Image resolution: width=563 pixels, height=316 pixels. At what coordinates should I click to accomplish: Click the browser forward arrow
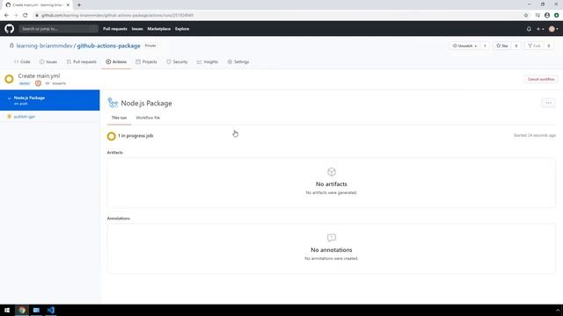16,16
